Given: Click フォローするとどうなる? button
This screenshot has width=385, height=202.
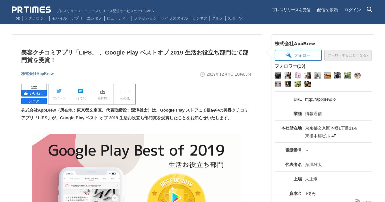Looking at the screenshot, I should point(348,55).
